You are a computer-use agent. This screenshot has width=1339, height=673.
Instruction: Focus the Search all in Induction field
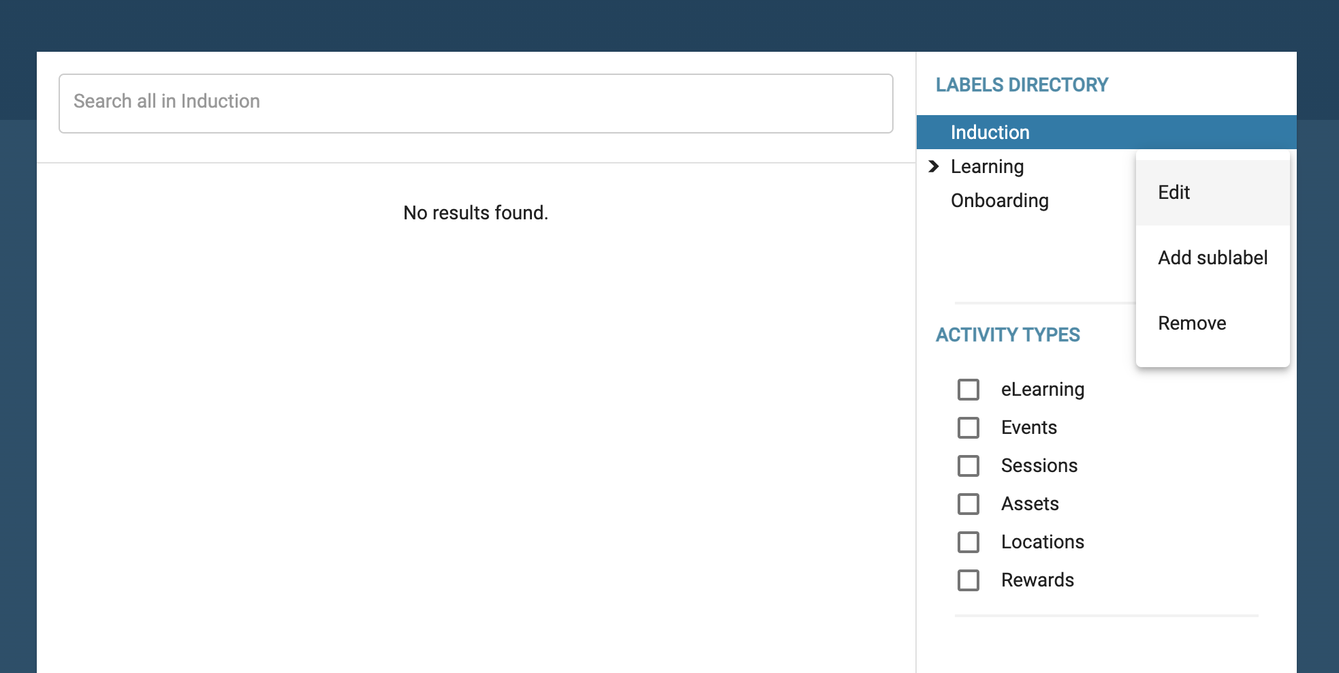tap(475, 104)
